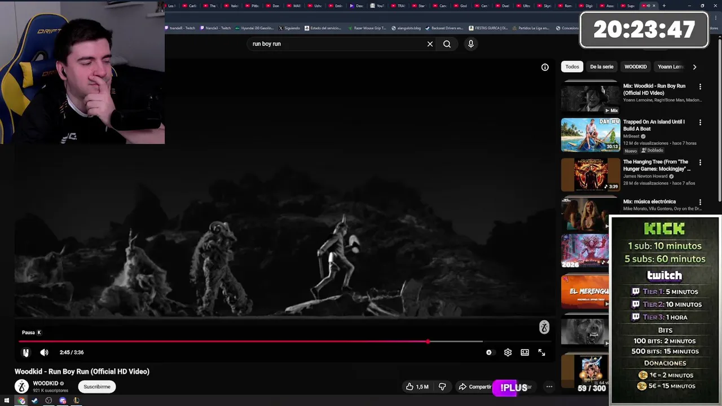The width and height of the screenshot is (722, 406).
Task: Open the Mix Woodkid Run Boy Run thumbnail
Action: click(x=590, y=98)
